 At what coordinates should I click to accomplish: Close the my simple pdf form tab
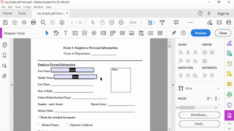point(67,13)
